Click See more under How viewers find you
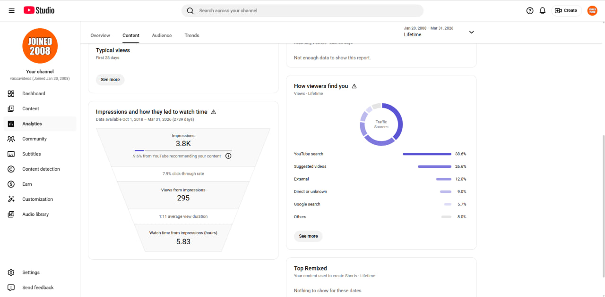Viewport: 605px width, 297px height. click(308, 236)
